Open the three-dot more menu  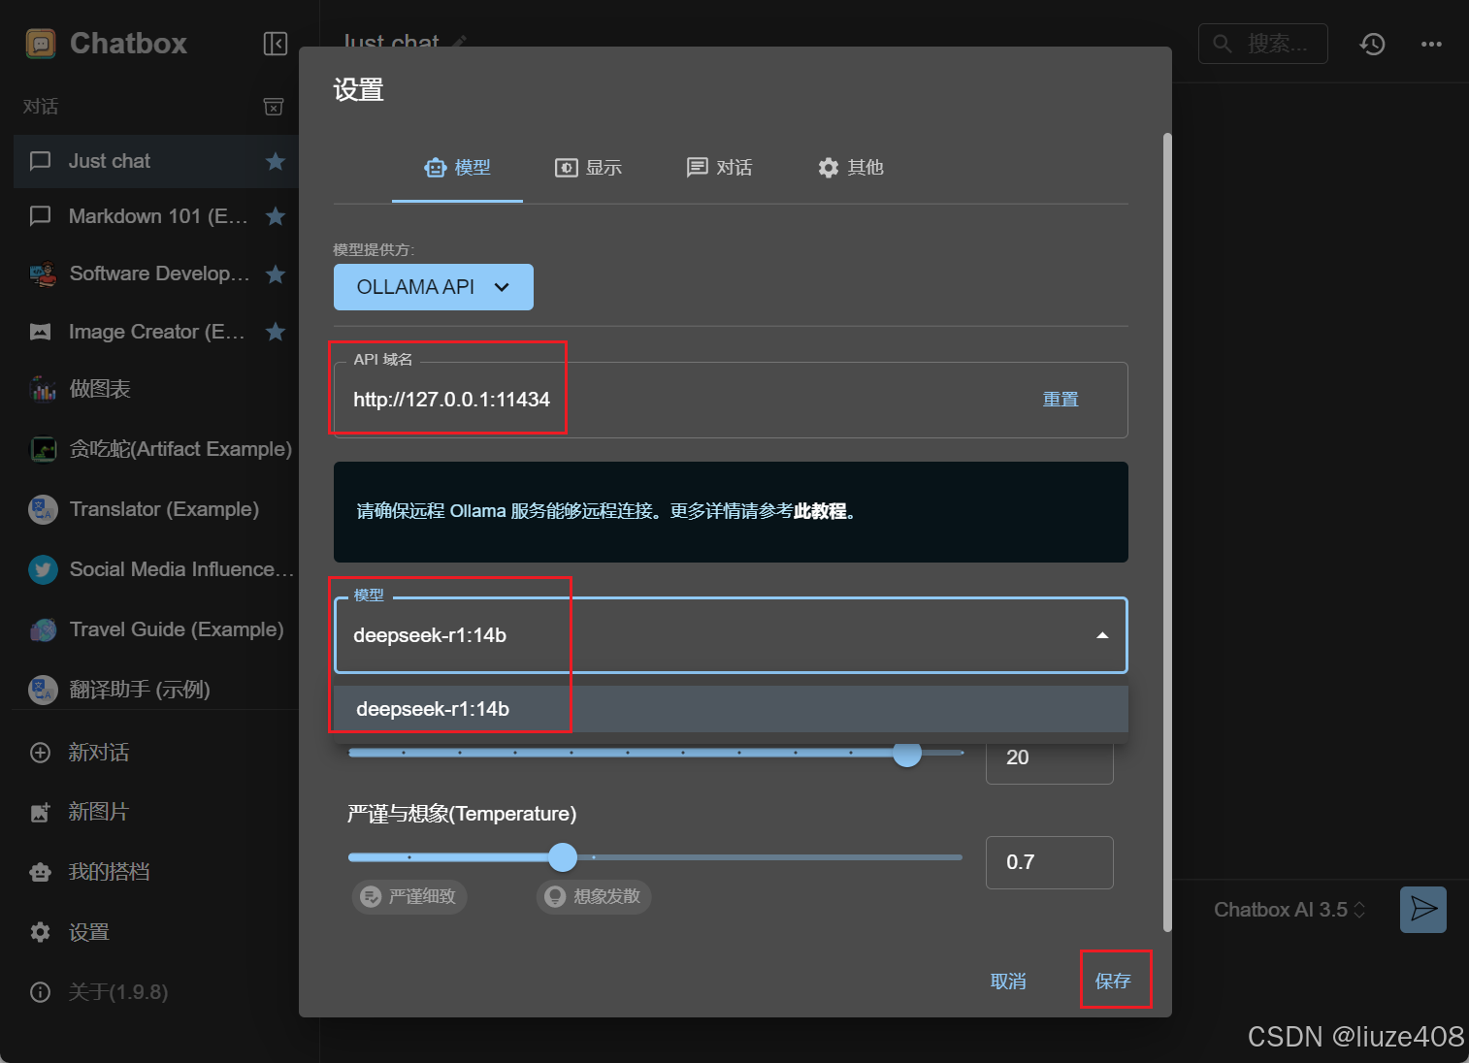[x=1431, y=44]
